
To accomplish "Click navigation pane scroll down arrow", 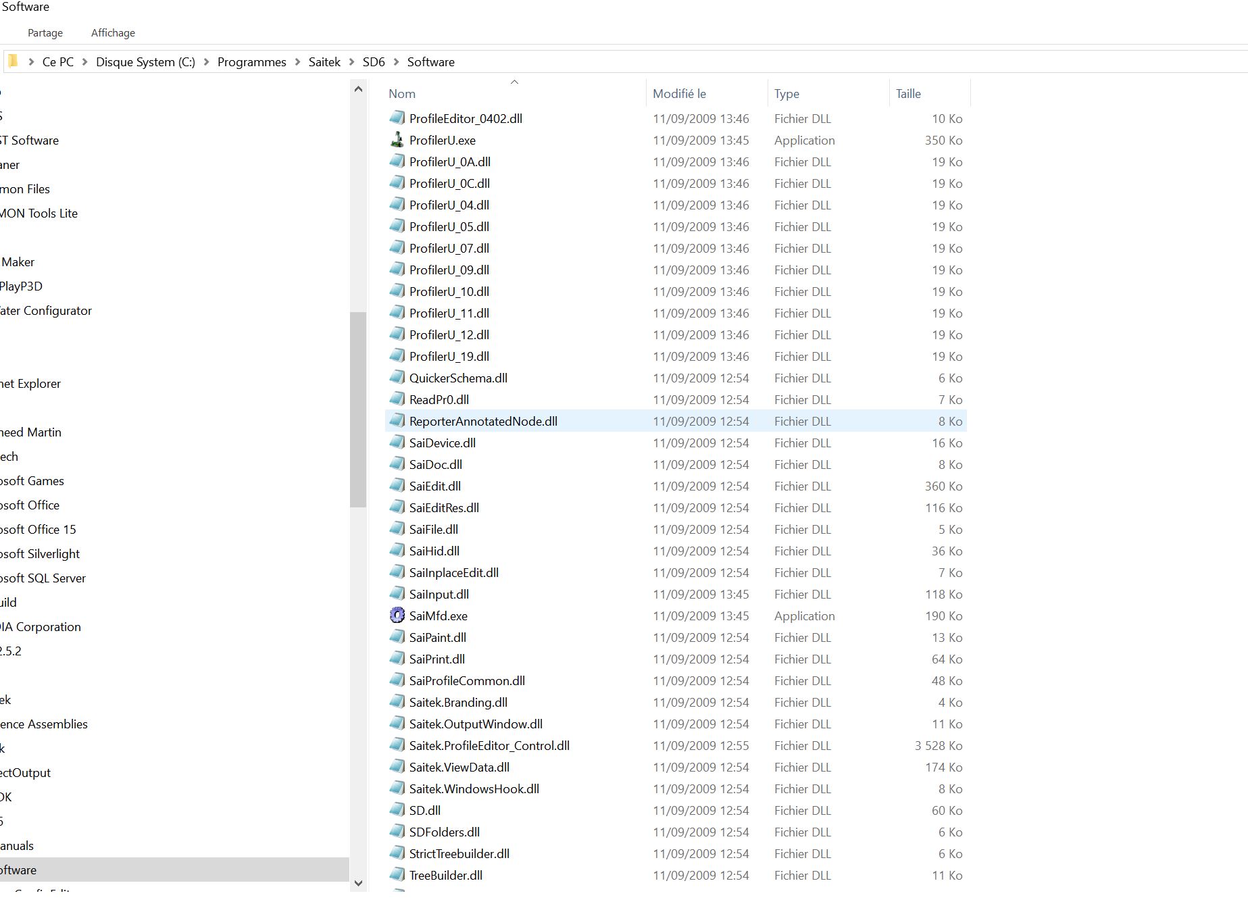I will click(x=358, y=882).
